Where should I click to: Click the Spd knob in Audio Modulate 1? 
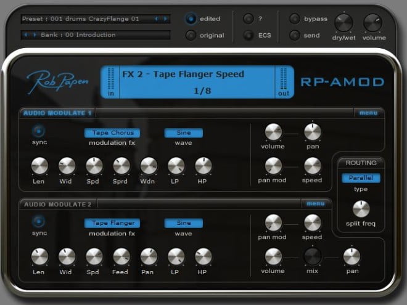[94, 166]
